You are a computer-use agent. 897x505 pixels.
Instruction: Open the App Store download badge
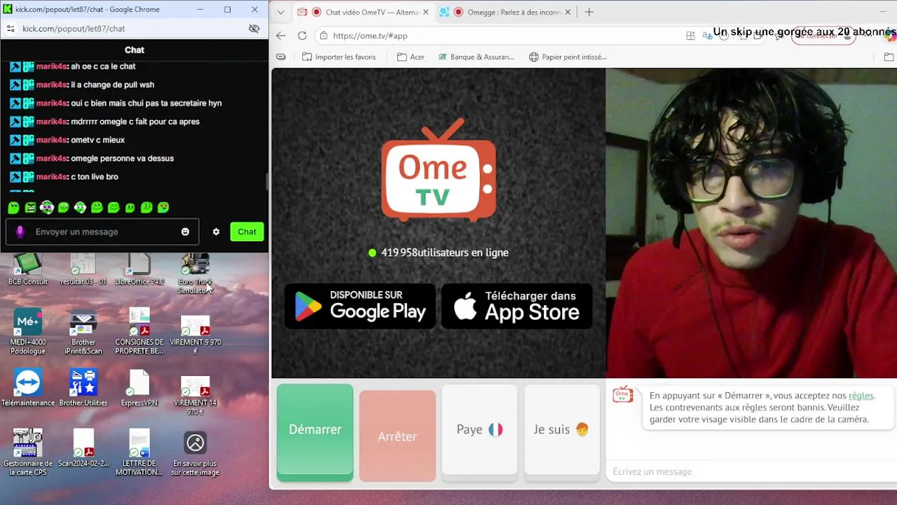click(x=517, y=307)
